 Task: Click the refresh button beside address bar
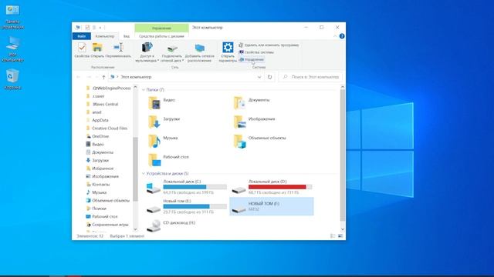269,77
